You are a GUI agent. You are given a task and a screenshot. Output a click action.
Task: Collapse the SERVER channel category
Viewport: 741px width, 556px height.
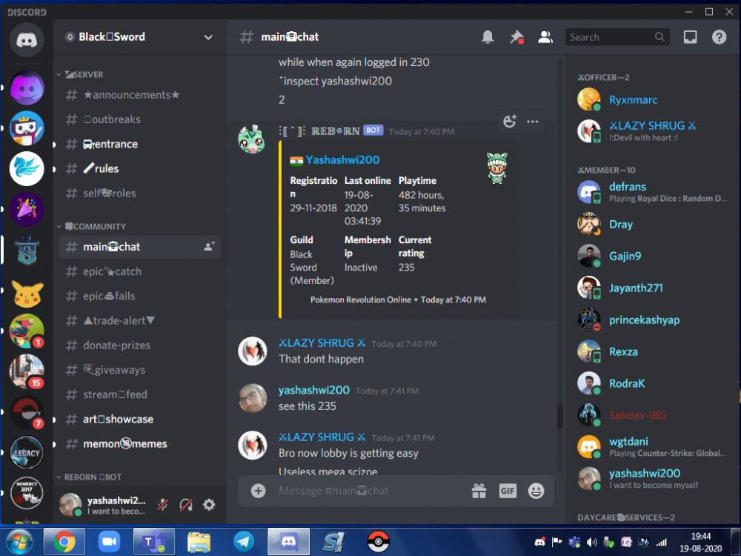coord(84,75)
